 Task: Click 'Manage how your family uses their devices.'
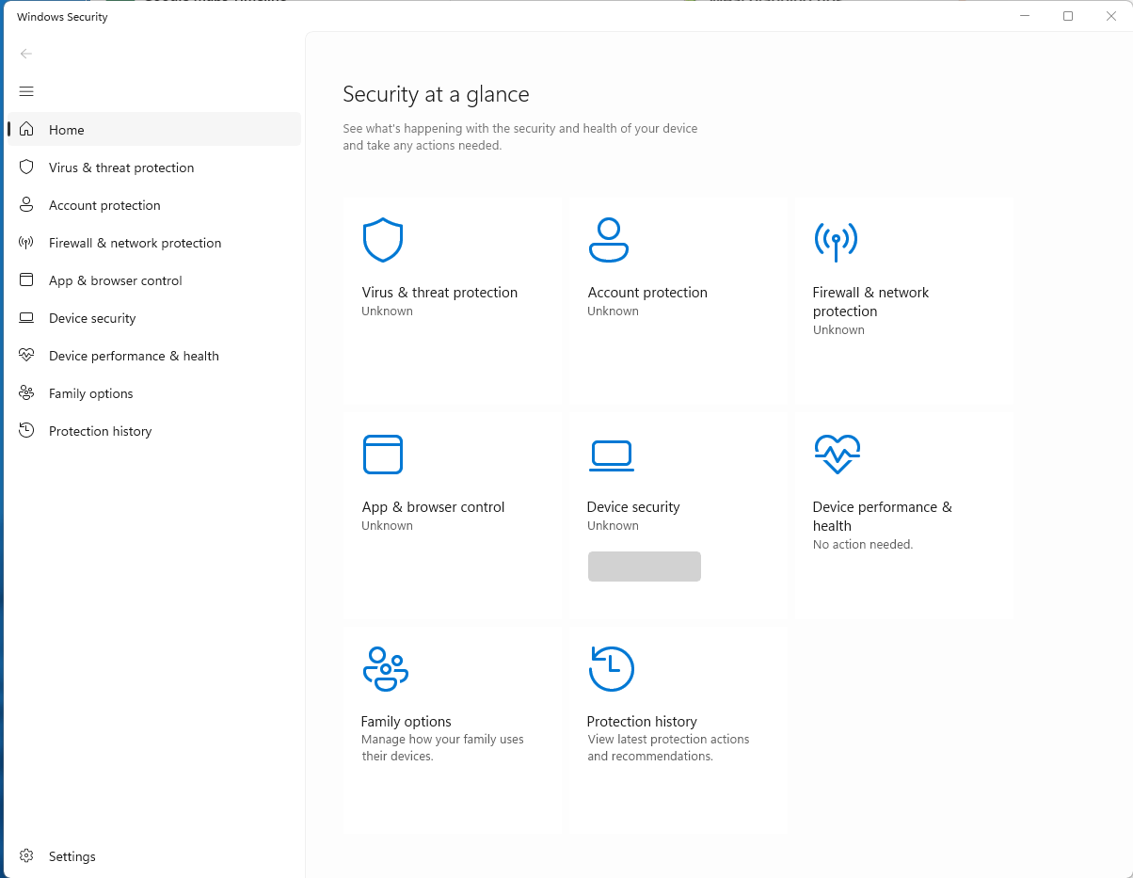(442, 747)
